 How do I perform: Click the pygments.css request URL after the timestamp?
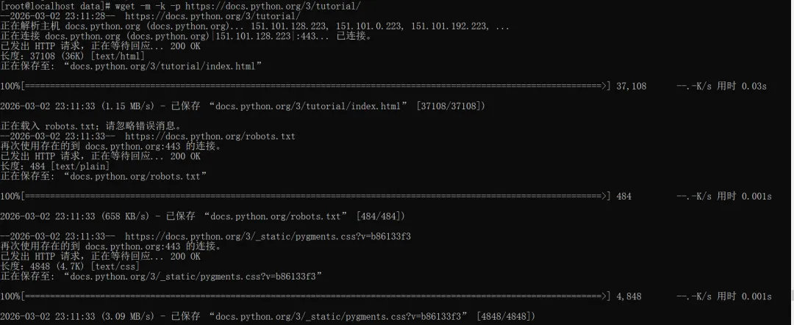click(268, 236)
